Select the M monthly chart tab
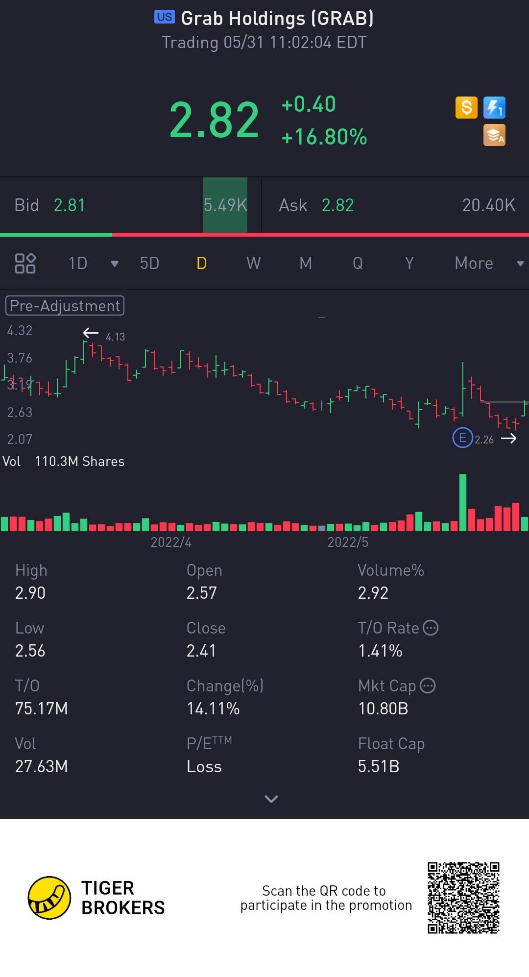This screenshot has width=529, height=977. [306, 264]
